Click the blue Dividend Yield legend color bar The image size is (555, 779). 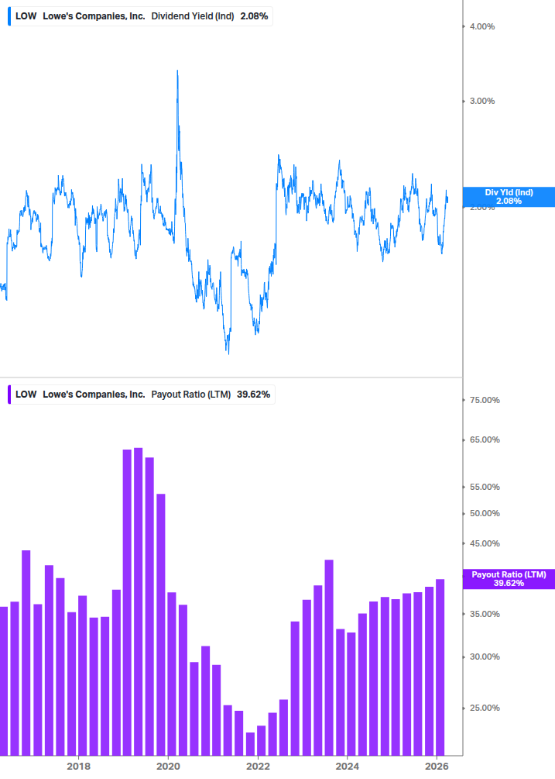(9, 16)
